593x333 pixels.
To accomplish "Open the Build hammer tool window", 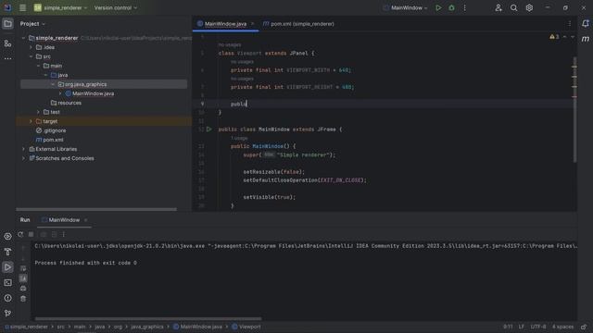I will 7,252.
